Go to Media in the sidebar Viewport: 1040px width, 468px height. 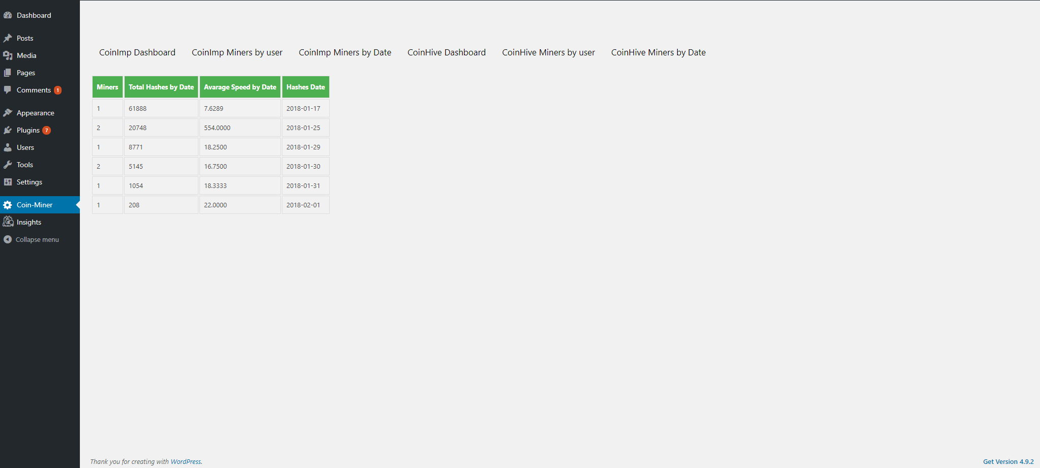click(x=40, y=55)
